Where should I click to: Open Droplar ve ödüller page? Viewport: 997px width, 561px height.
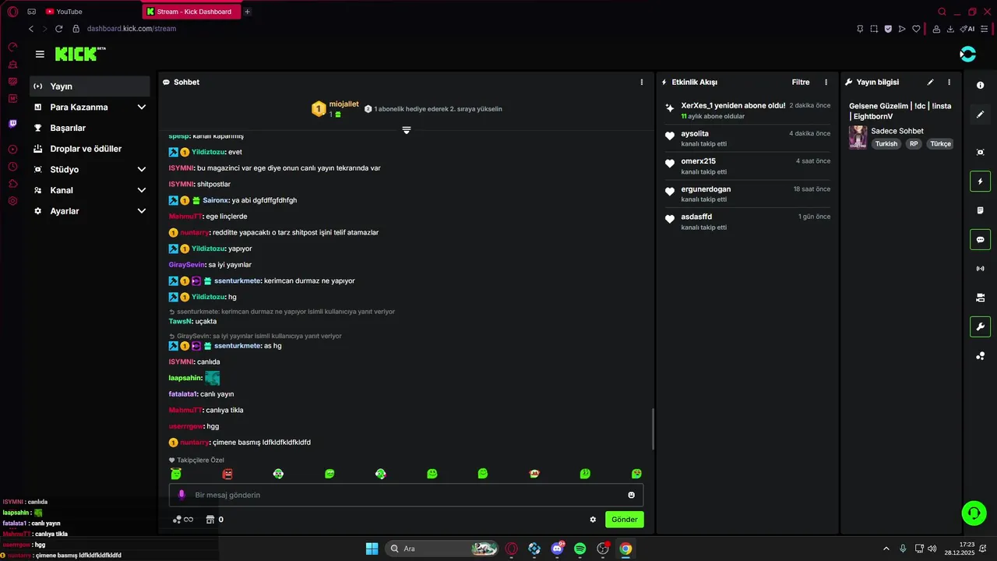tap(90, 149)
